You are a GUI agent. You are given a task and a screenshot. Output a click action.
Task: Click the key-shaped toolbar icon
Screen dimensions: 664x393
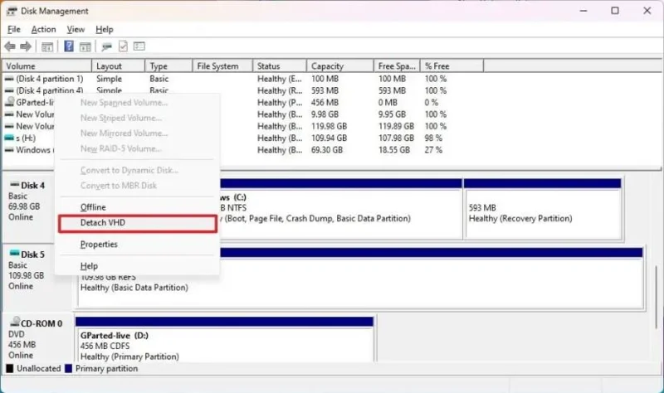click(x=107, y=46)
